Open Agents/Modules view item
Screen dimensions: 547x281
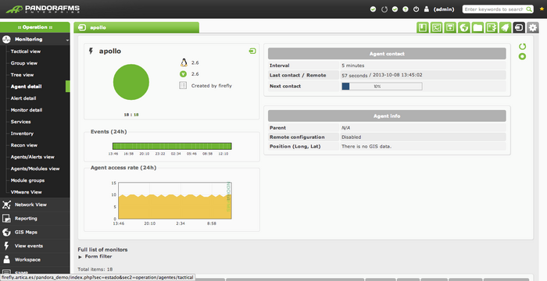(35, 169)
